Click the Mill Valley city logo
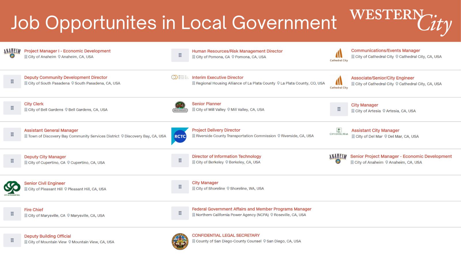The height and width of the screenshot is (259, 461). [180, 106]
